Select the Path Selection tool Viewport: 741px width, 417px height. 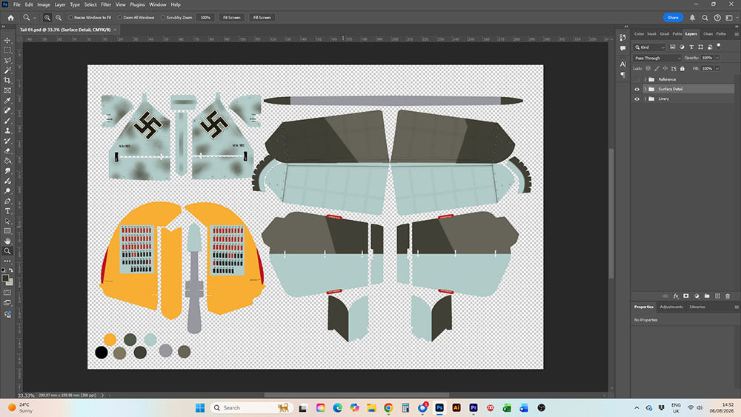(7, 221)
